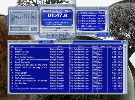Click the minus icon in the library toolbar

pyautogui.click(x=65, y=41)
